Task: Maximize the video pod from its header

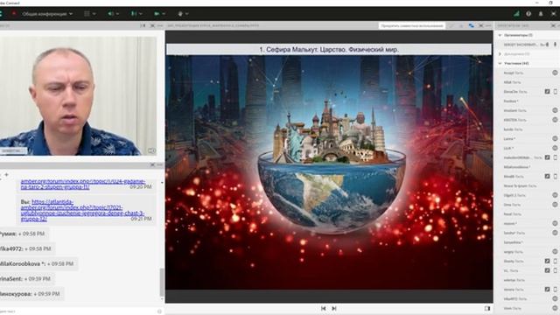Action: (152, 25)
